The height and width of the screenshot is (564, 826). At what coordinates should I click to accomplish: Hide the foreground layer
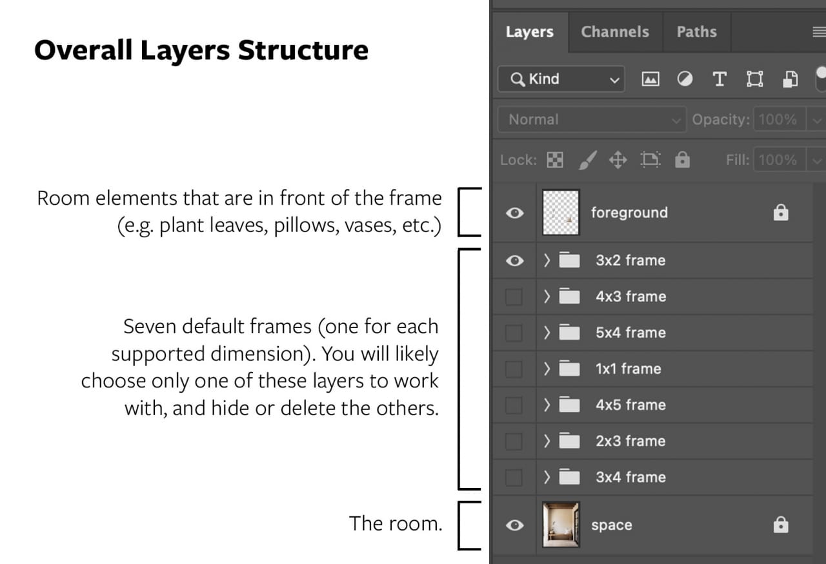click(x=514, y=213)
